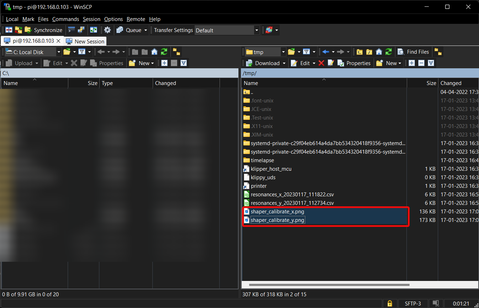Rename selected remote file icon
479x308 pixels.
click(x=331, y=63)
